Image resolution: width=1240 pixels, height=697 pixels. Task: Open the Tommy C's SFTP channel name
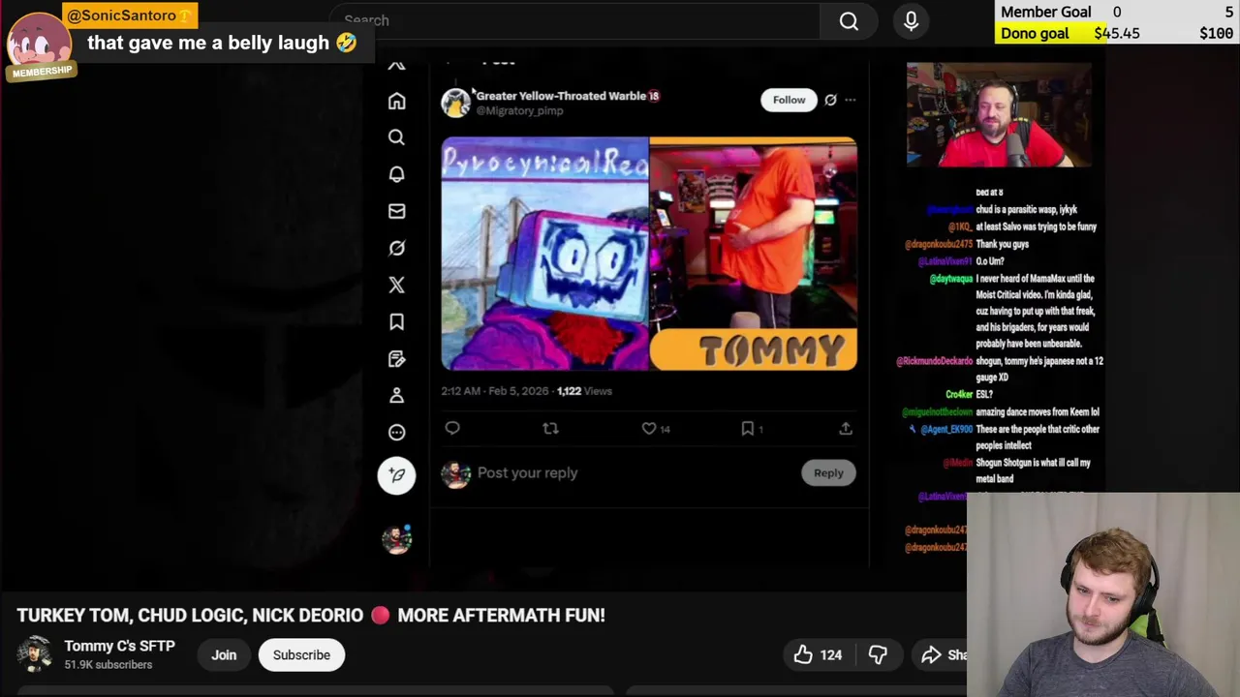(119, 646)
